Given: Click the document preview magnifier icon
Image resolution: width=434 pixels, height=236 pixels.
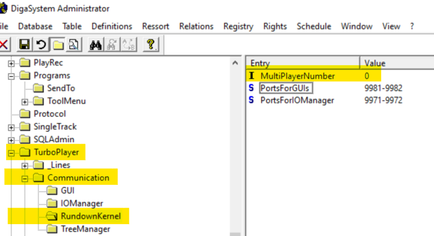Looking at the screenshot, I should (x=74, y=45).
